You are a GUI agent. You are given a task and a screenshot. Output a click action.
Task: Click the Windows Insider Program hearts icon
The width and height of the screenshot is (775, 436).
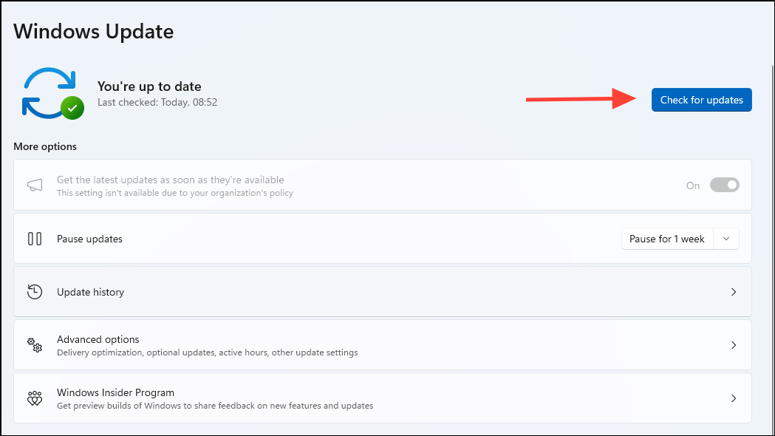[x=35, y=398]
